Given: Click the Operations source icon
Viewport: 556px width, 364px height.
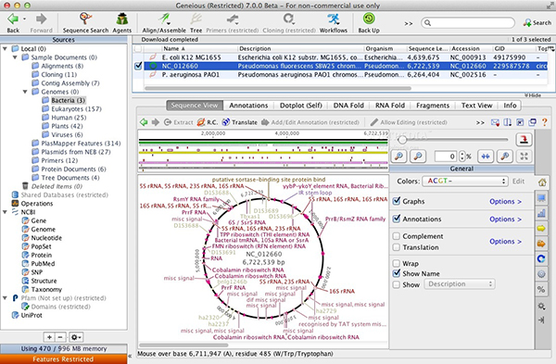Looking at the screenshot, I should [x=15, y=204].
